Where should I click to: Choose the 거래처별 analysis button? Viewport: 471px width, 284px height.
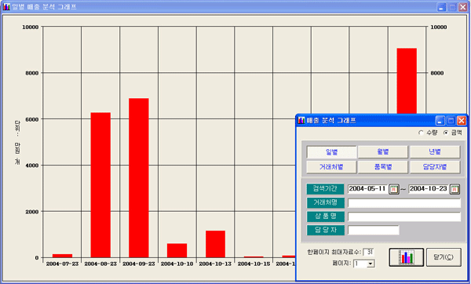pos(331,167)
